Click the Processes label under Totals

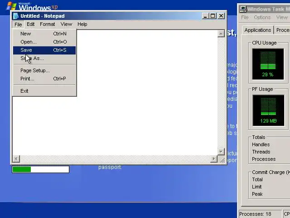pos(264,159)
